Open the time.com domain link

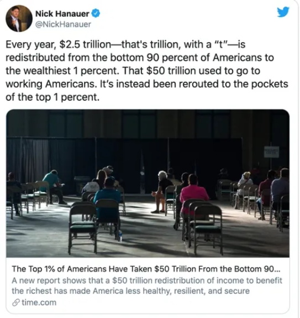point(39,303)
